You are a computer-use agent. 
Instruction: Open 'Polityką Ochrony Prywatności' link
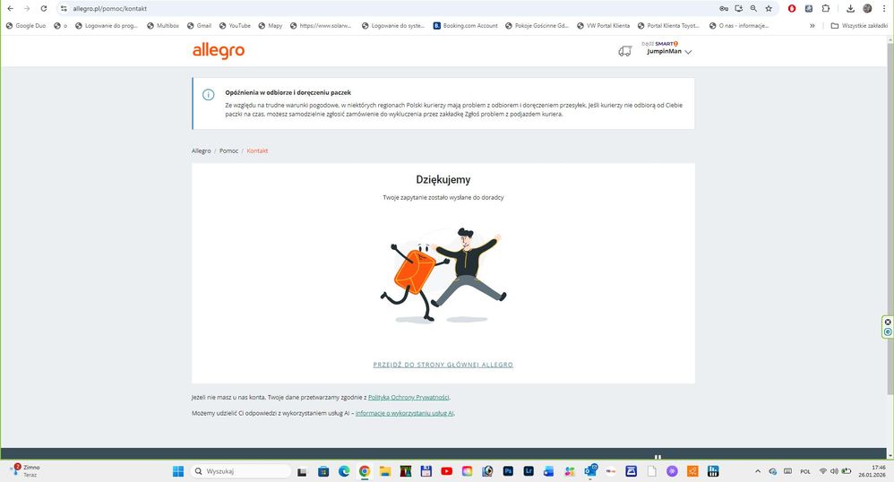(408, 397)
